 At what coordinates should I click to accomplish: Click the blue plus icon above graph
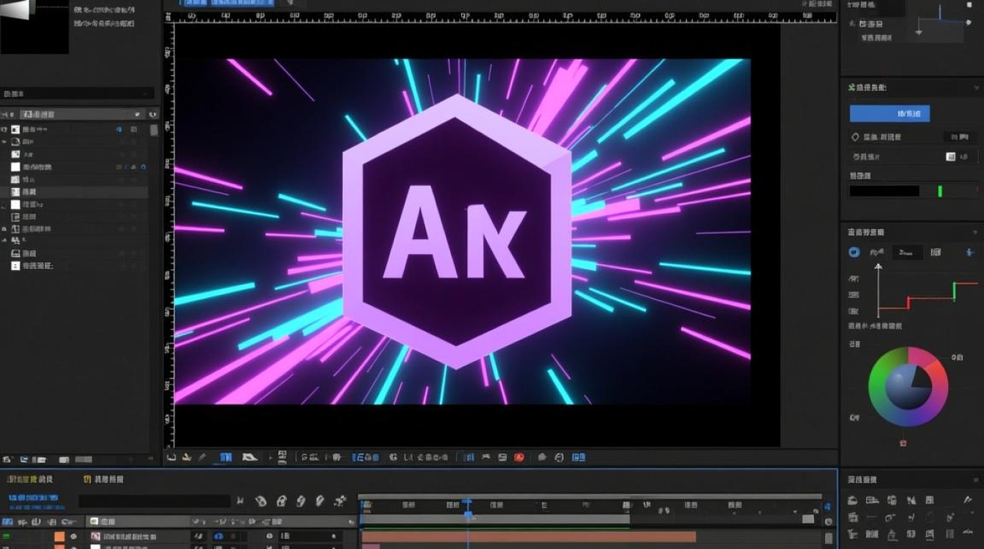pos(970,253)
